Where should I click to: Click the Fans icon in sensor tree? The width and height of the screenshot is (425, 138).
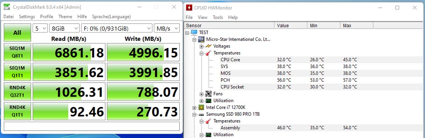208,94
